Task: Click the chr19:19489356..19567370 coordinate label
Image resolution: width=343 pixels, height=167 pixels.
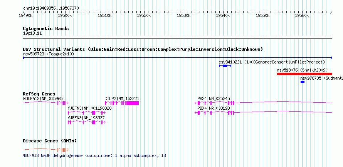Action: (51, 8)
